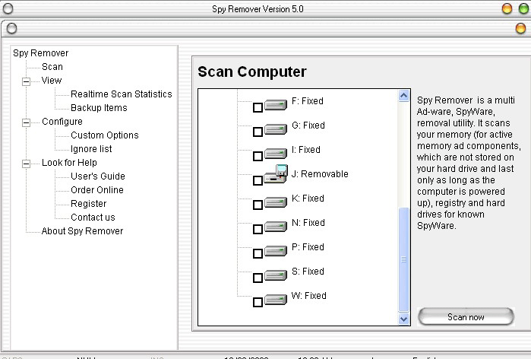Enable the J: Removable drive checkbox
The width and height of the screenshot is (531, 359).
[x=258, y=180]
